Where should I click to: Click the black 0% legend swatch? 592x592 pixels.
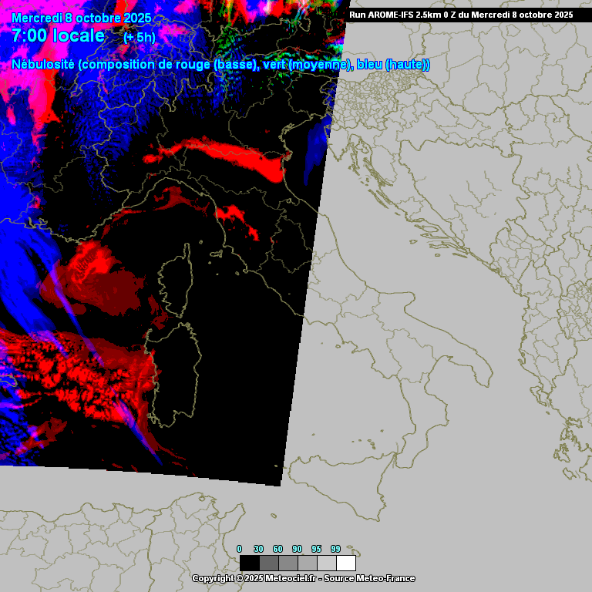[250, 563]
